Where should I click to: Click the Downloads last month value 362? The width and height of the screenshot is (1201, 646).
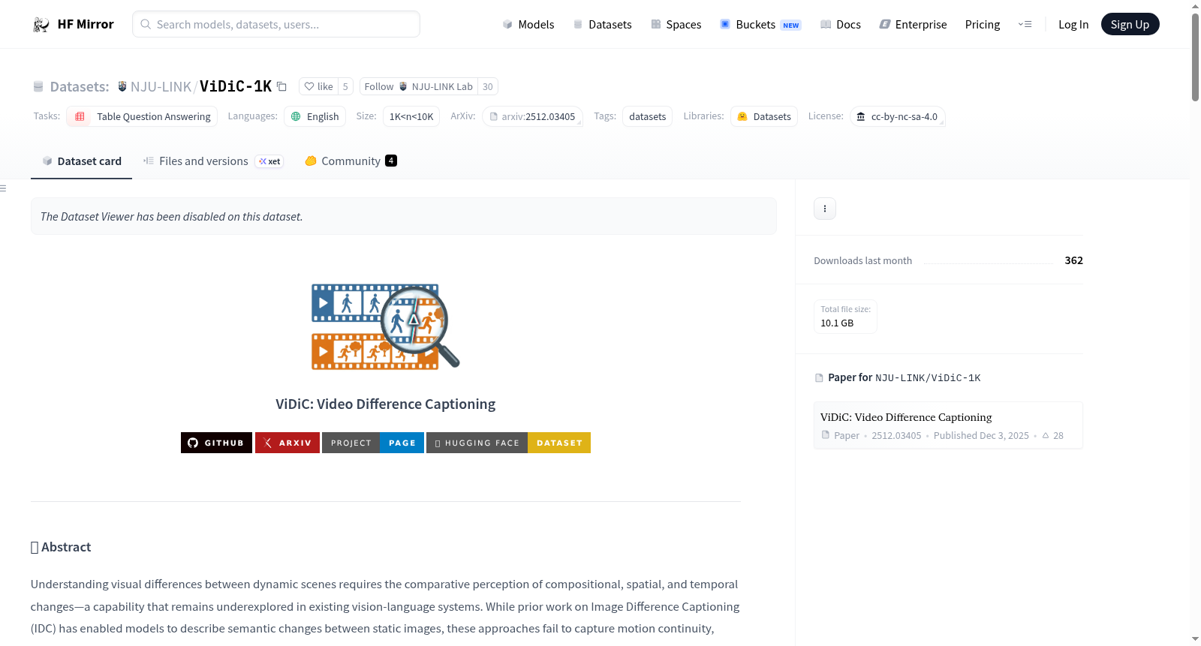[1074, 260]
